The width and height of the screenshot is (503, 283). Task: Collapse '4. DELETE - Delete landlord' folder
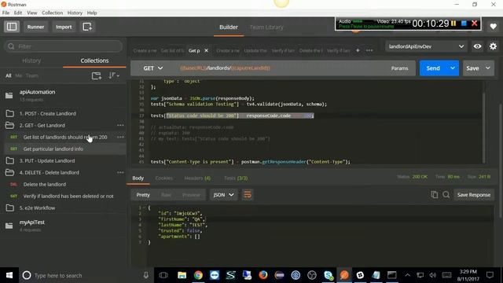[49, 173]
